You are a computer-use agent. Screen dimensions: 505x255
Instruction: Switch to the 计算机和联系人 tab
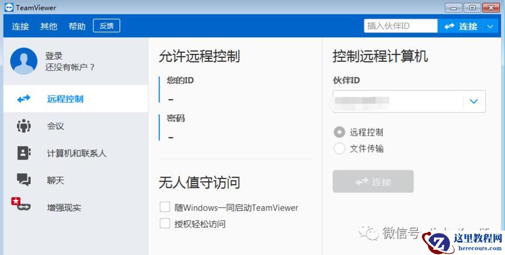(x=77, y=153)
